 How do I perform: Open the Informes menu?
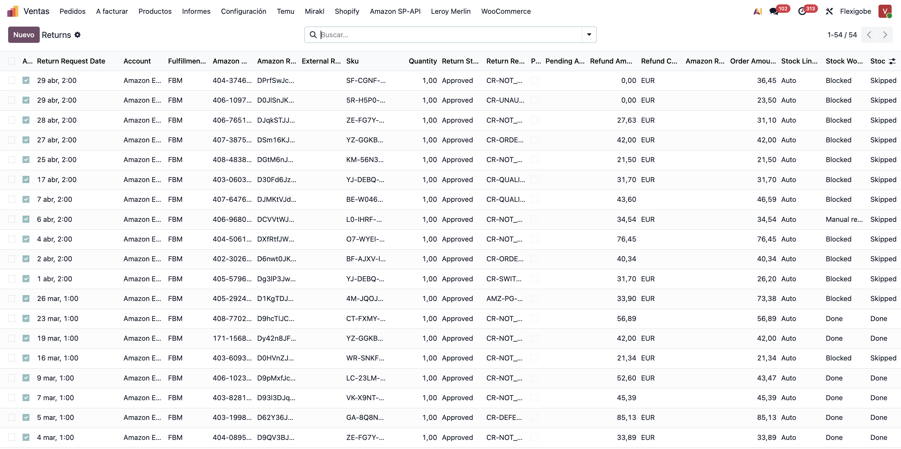click(196, 11)
